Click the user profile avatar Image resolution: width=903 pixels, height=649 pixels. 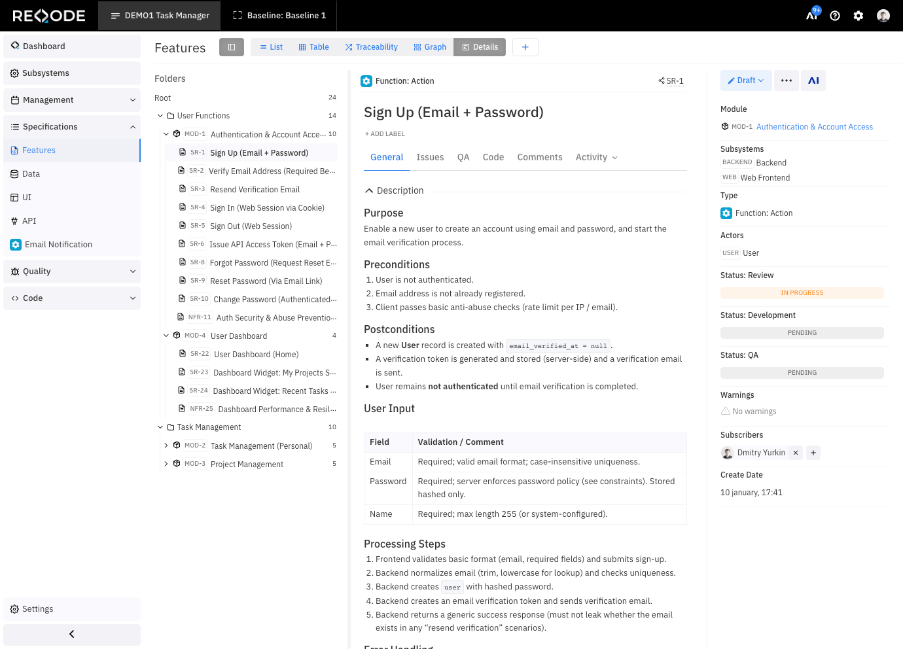point(883,16)
